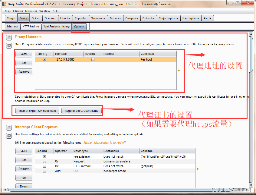This screenshot has height=195, width=256.
Task: Edit the selected proxy listener
Action: [x=24, y=63]
